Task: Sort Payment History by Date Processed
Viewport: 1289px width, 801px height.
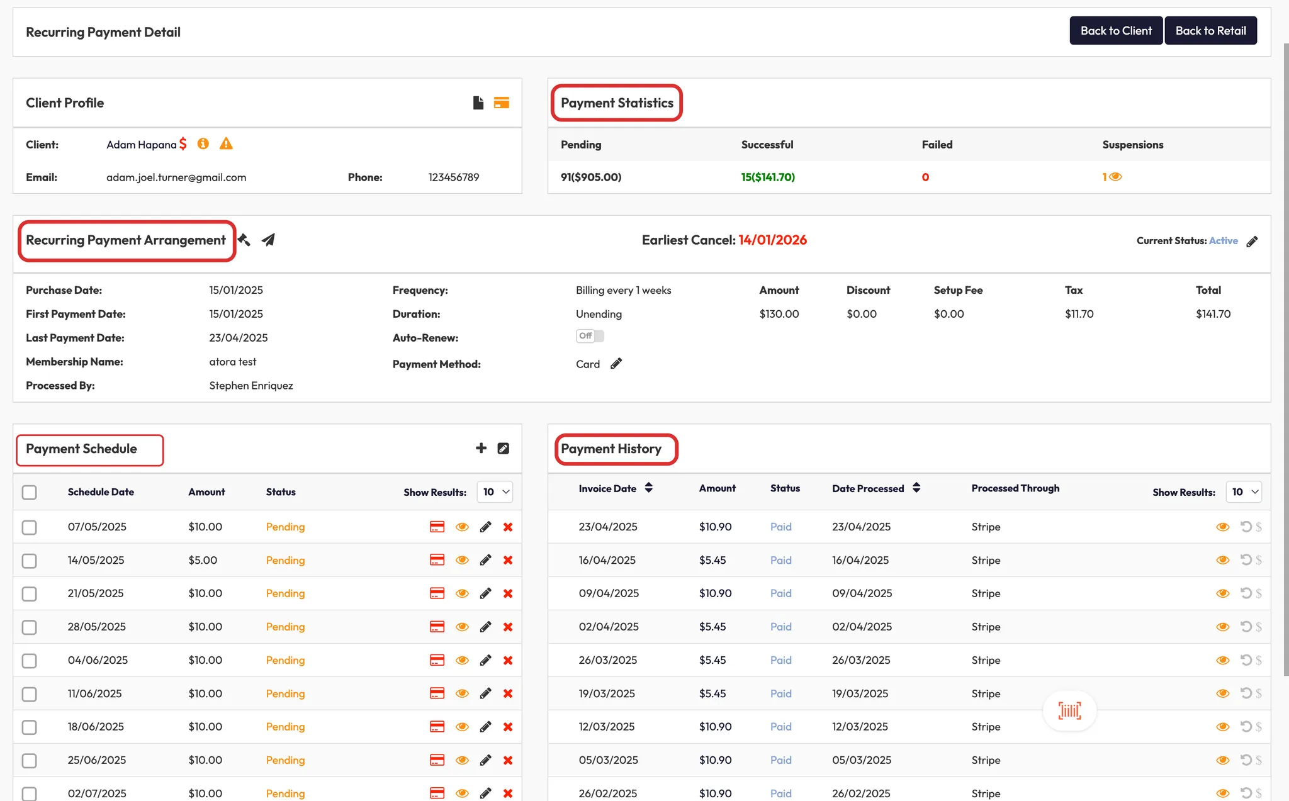Action: click(x=916, y=488)
